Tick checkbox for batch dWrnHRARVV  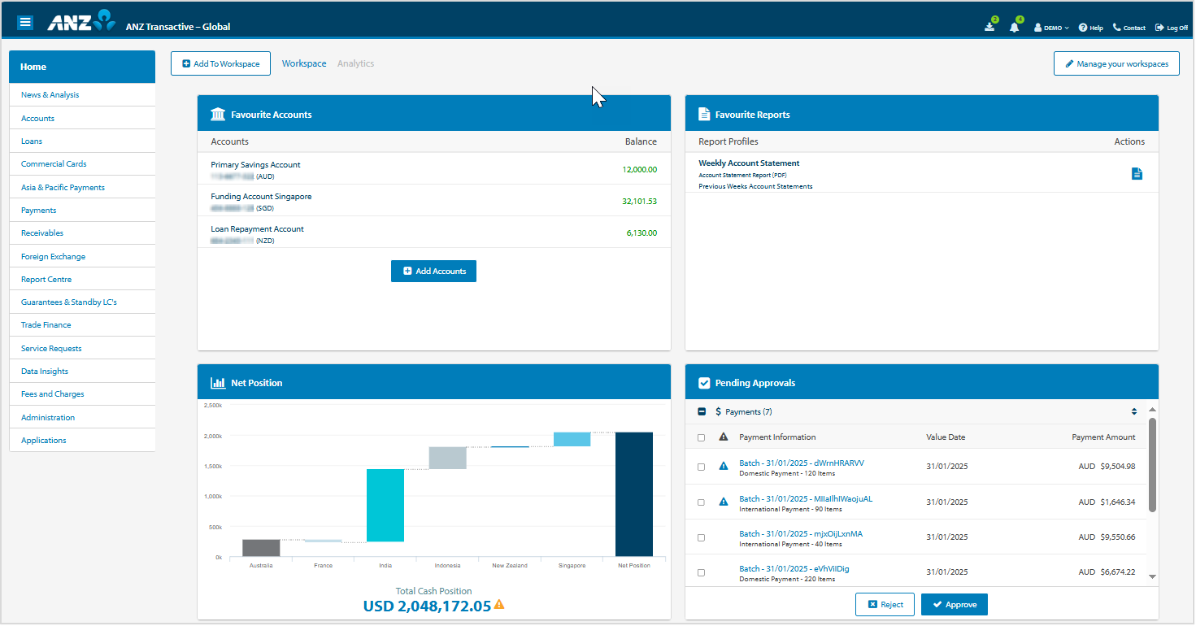(702, 467)
